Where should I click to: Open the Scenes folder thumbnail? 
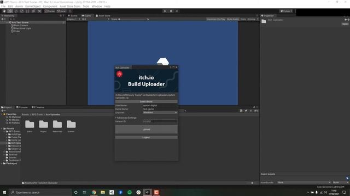71,125
